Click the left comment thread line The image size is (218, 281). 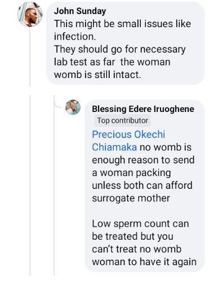tap(30, 185)
